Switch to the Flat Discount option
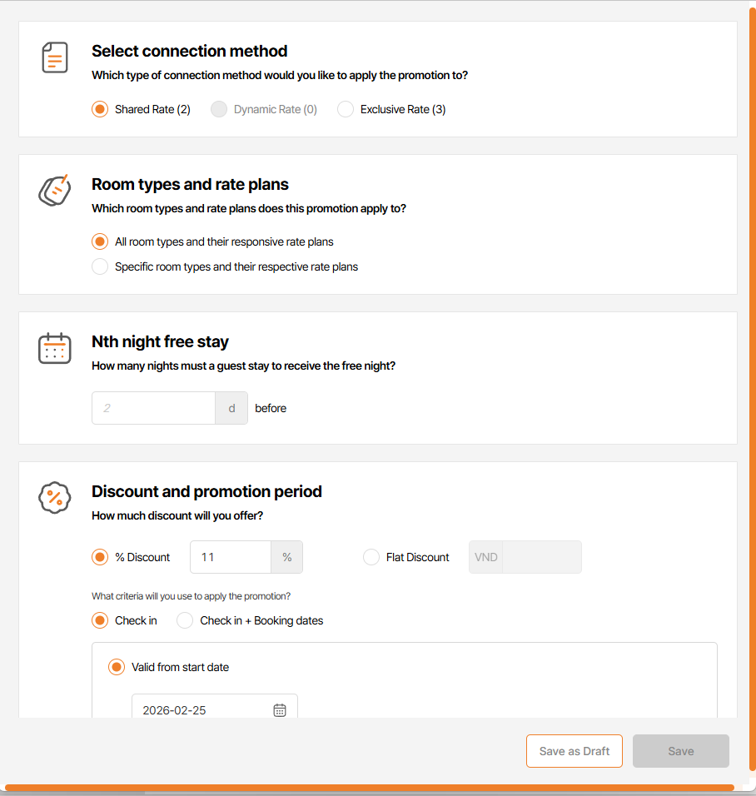Screen dimensions: 756x796 click(x=371, y=557)
